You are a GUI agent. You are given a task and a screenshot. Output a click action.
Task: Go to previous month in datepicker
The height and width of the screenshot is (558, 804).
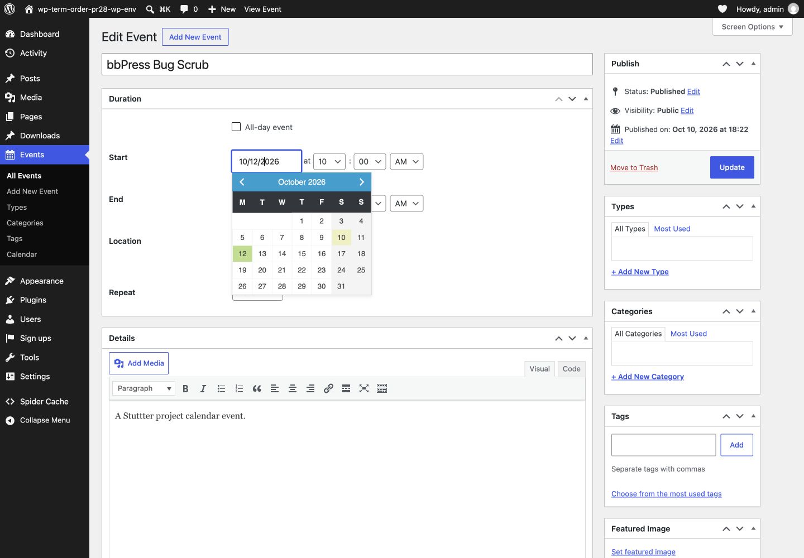pyautogui.click(x=242, y=182)
